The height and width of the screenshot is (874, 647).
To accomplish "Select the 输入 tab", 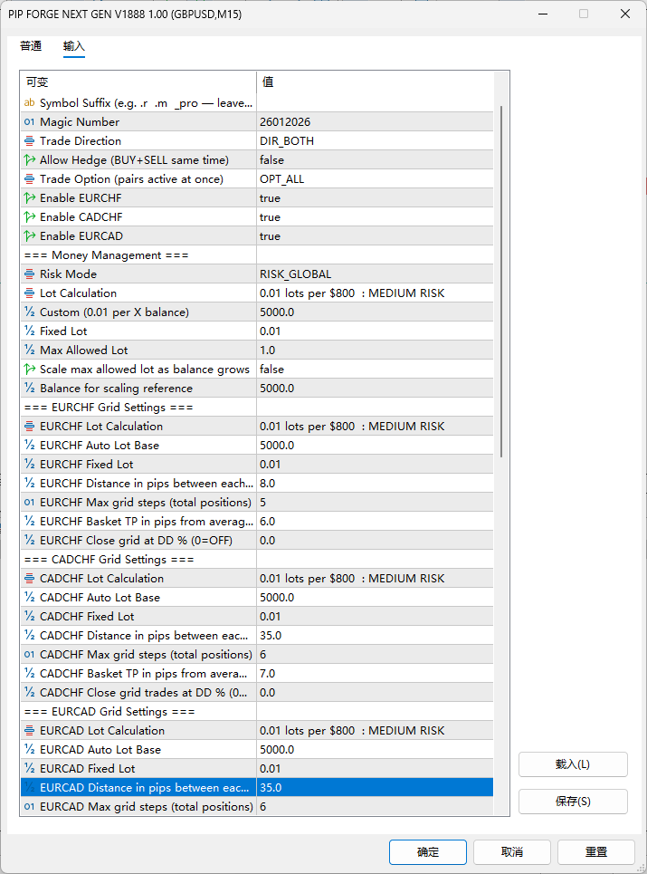I will coord(73,45).
